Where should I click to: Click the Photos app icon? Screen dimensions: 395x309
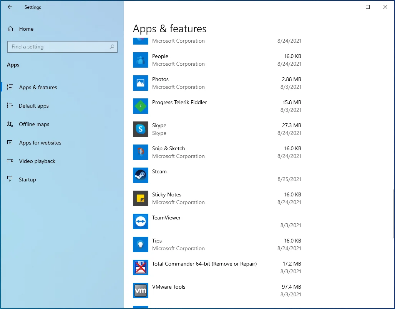click(x=141, y=83)
